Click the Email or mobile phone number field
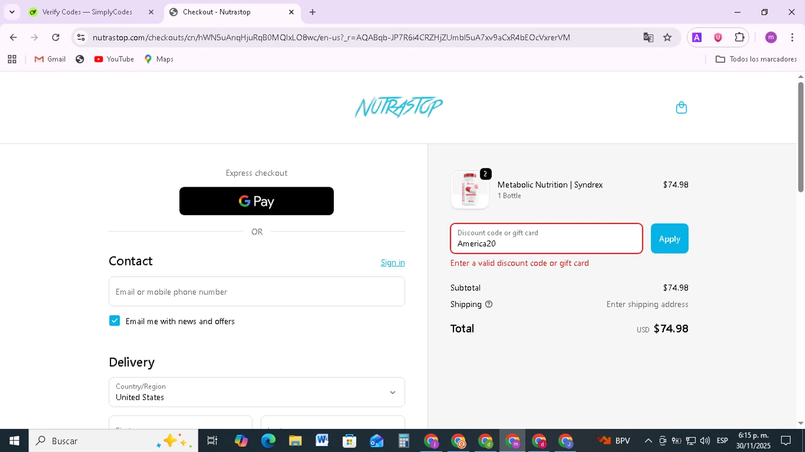Image resolution: width=805 pixels, height=452 pixels. [257, 292]
